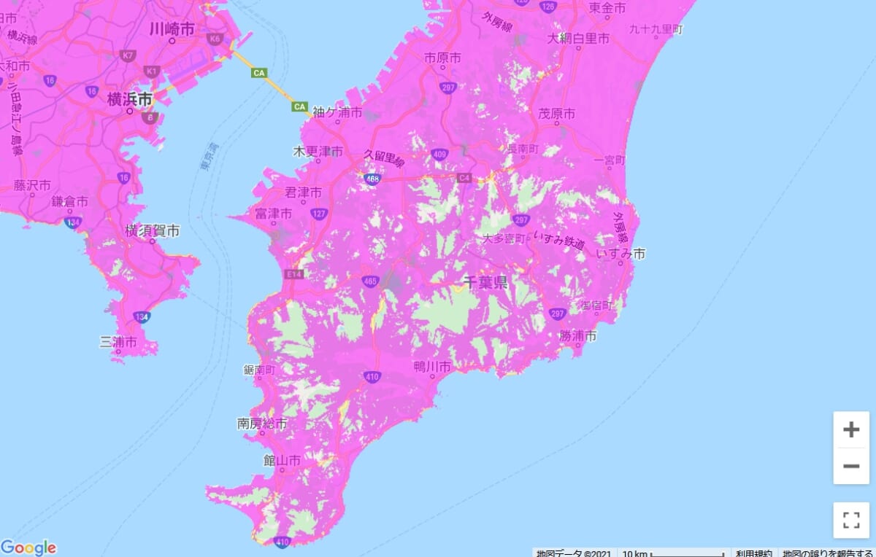Click the 富津市 label

[x=274, y=214]
